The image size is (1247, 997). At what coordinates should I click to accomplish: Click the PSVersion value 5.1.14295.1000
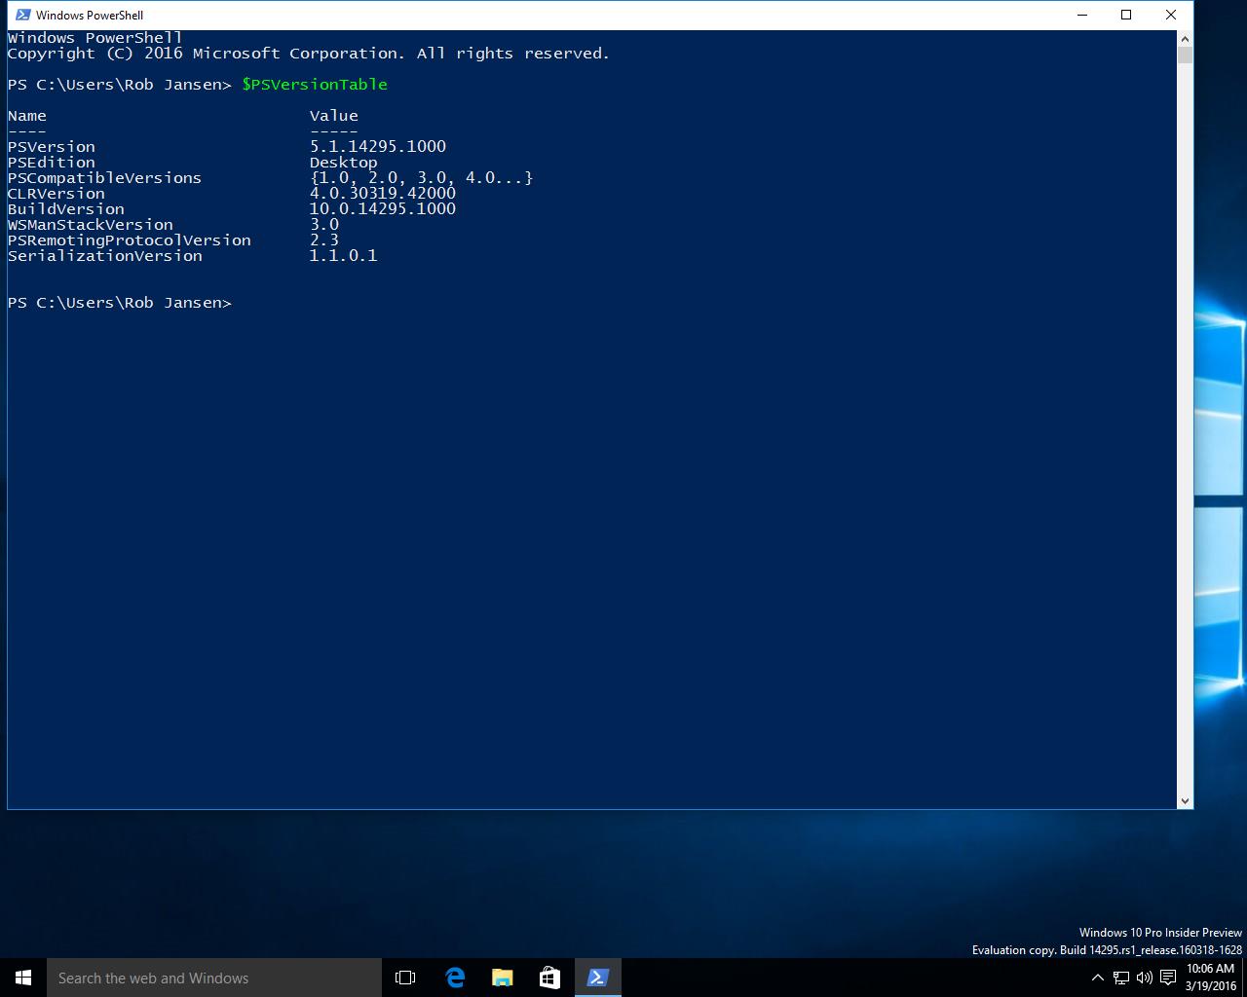[378, 147]
